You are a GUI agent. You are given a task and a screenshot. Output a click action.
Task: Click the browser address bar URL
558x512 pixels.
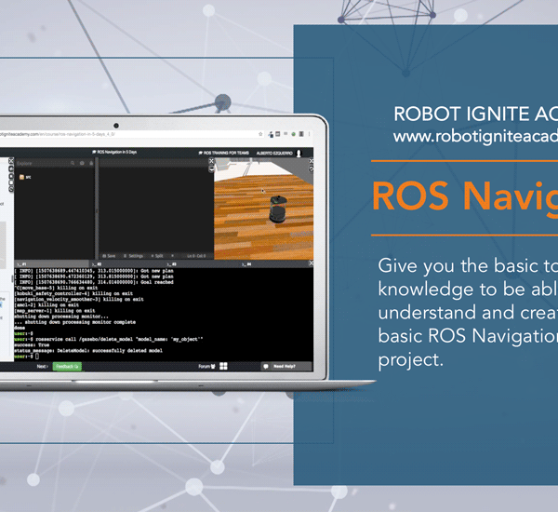[57, 134]
